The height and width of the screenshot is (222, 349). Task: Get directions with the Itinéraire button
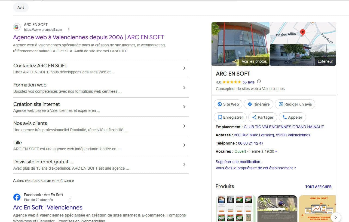[x=259, y=104]
